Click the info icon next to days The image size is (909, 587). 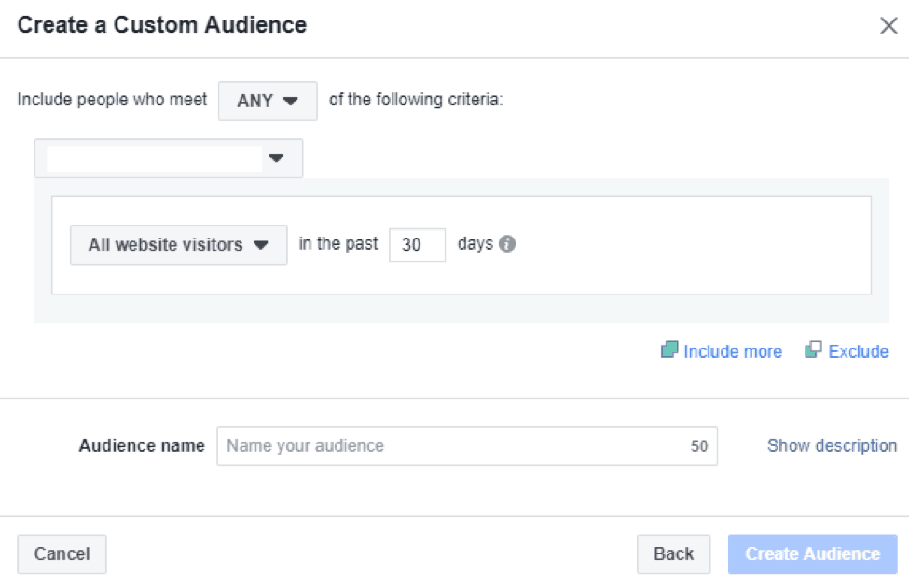point(507,244)
